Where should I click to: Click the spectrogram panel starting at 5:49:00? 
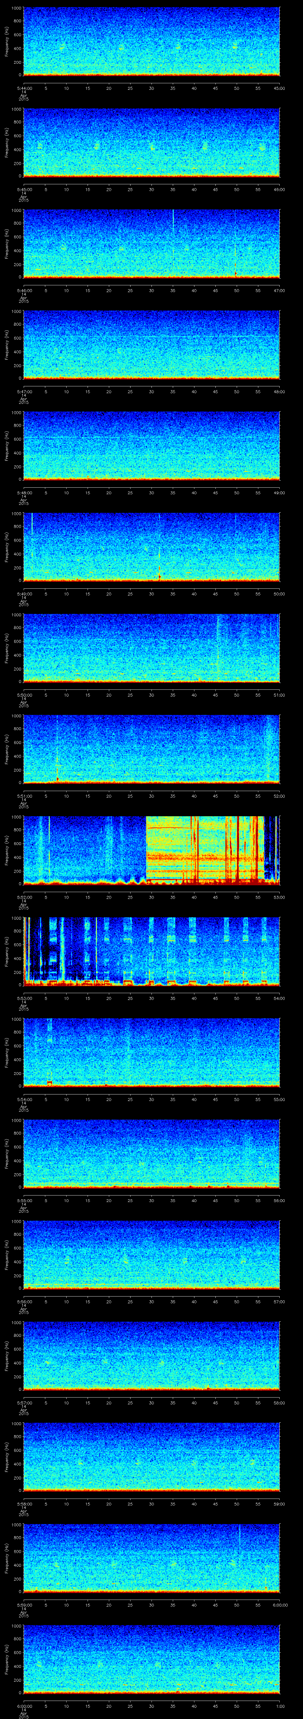point(151,547)
